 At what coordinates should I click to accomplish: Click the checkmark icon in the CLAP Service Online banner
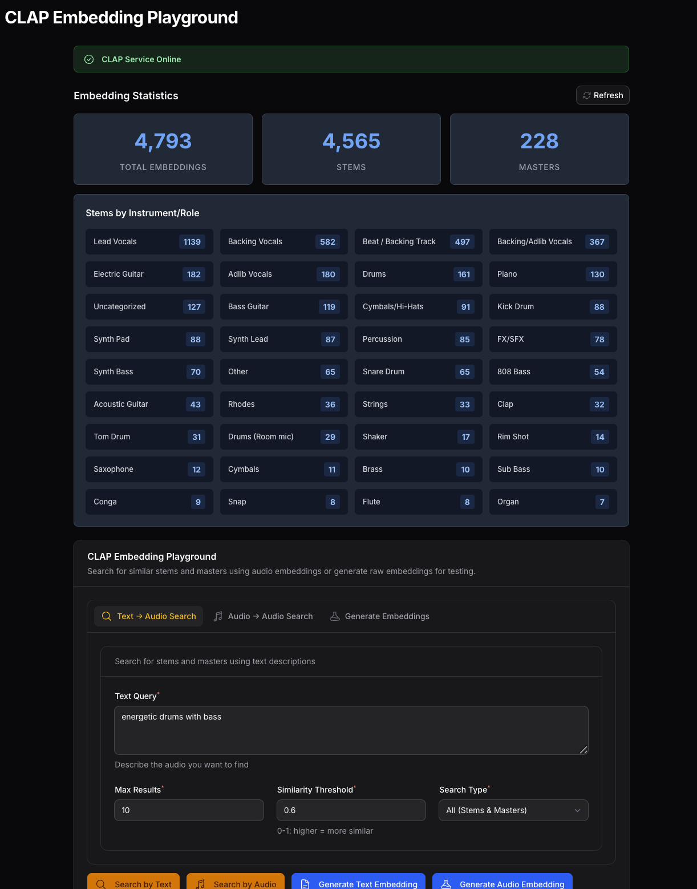coord(89,59)
